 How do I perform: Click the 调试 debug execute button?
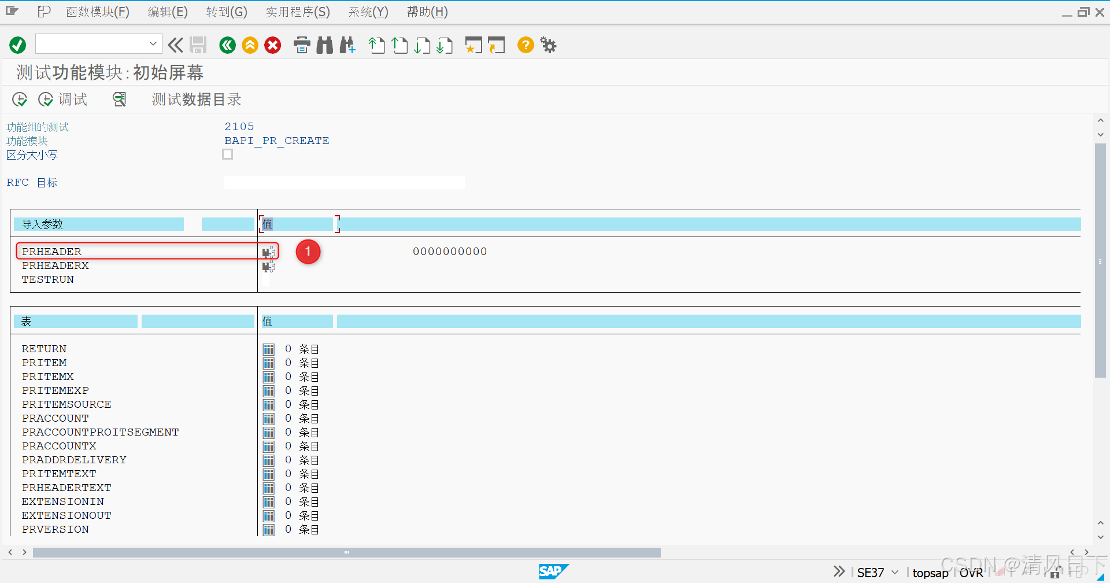[x=63, y=99]
